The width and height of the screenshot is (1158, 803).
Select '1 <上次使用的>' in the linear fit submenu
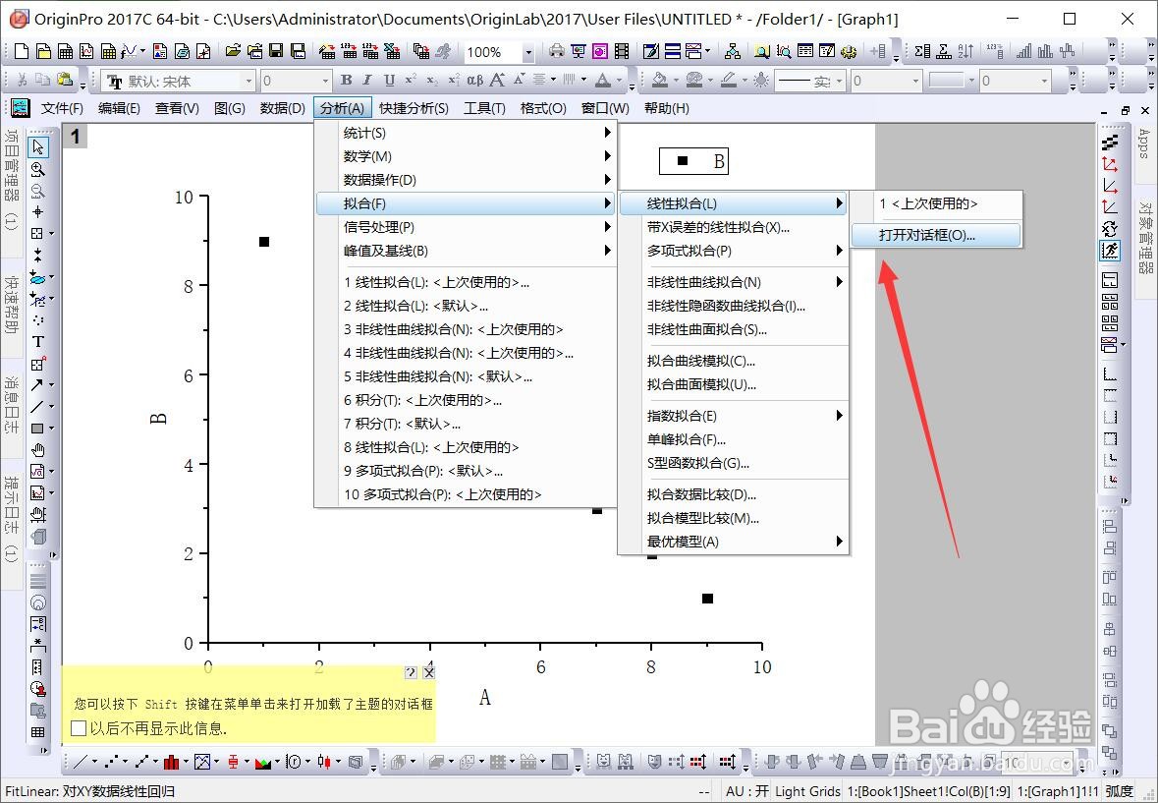pyautogui.click(x=936, y=203)
